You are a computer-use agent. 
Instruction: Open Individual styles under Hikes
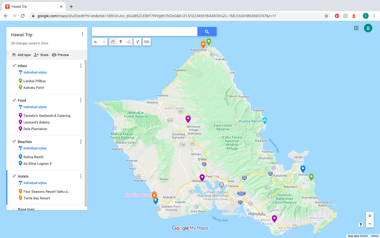click(35, 72)
